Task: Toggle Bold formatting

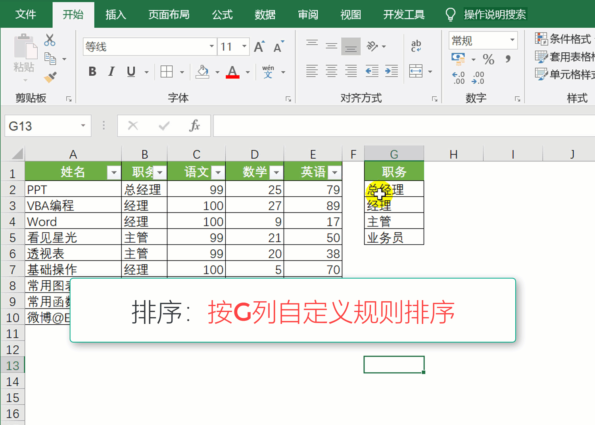Action: point(92,72)
